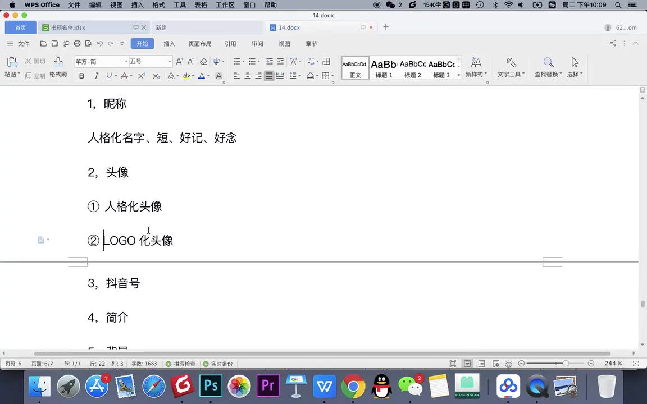
Task: Center align the paragraph
Action: (x=247, y=76)
